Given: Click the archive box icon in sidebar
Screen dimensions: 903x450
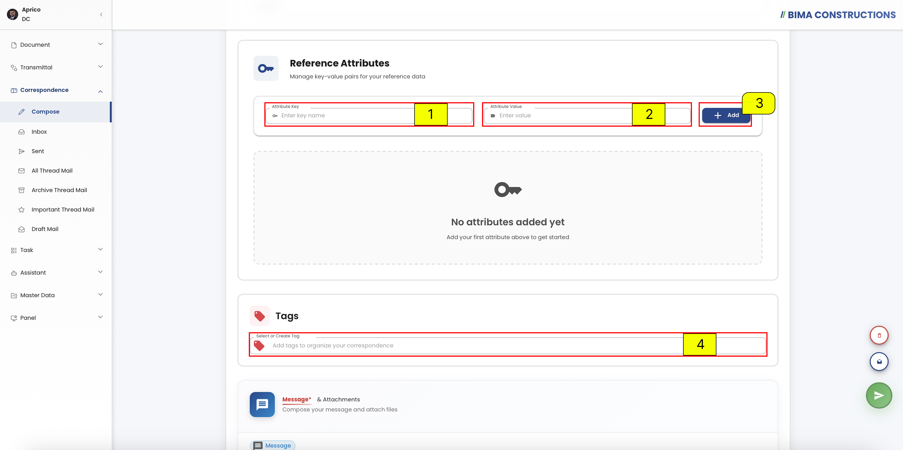Looking at the screenshot, I should coord(21,190).
